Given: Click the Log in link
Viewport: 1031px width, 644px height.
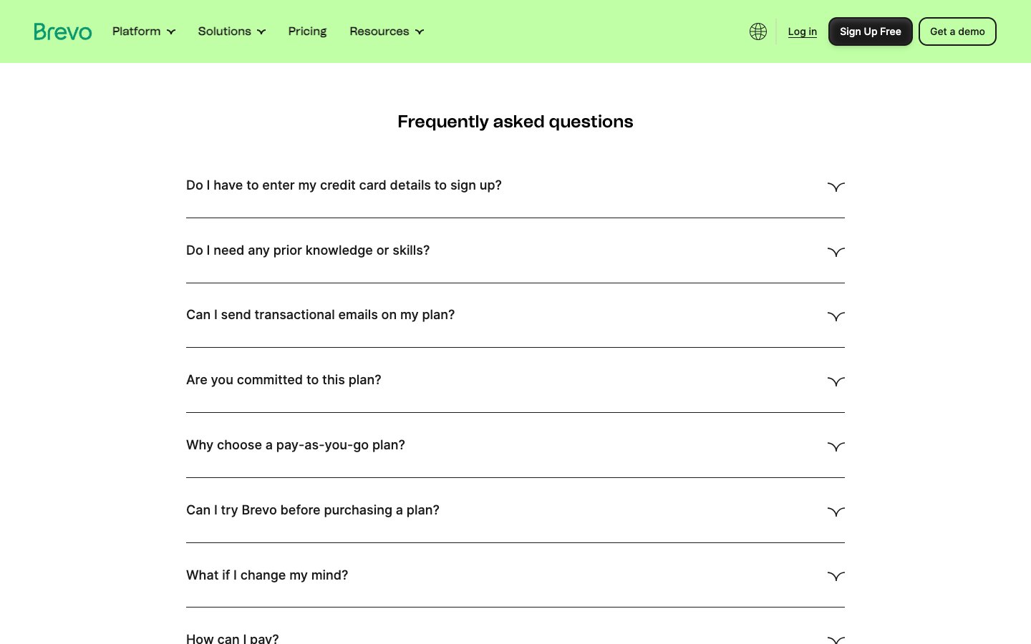Looking at the screenshot, I should click(802, 31).
